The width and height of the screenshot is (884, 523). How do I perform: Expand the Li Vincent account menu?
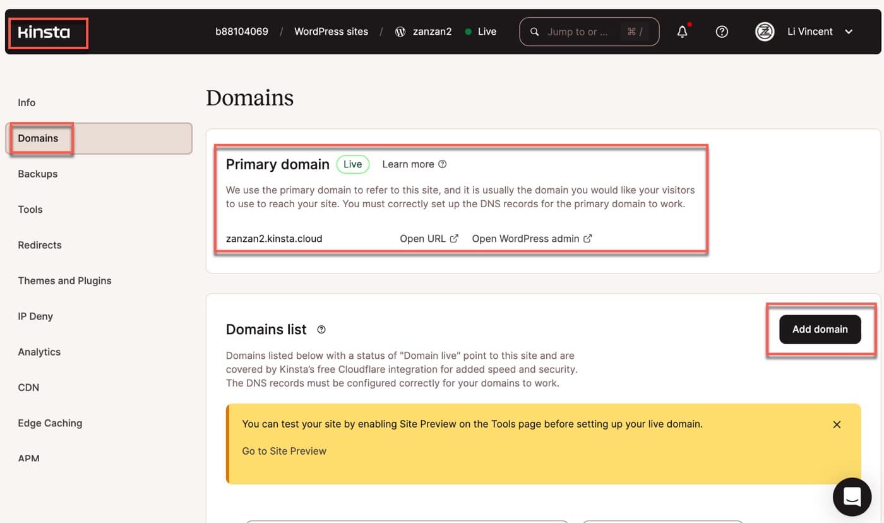click(x=849, y=32)
